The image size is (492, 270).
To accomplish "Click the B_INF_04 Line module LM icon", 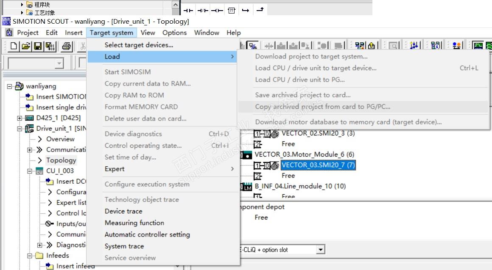I will tap(247, 186).
